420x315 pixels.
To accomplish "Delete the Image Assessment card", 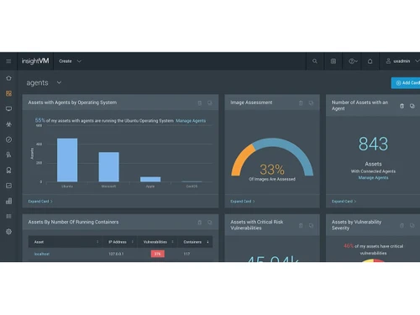I will point(301,102).
